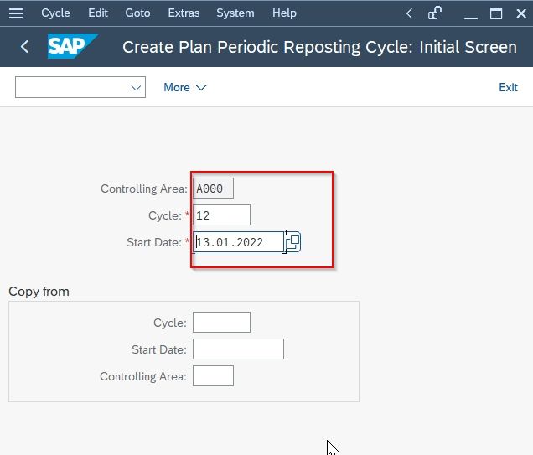Open the hamburger menu icon
This screenshot has height=455, width=533.
(x=16, y=13)
